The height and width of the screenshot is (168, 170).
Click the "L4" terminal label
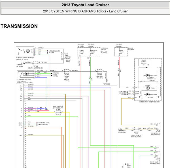pyautogui.click(x=22, y=127)
